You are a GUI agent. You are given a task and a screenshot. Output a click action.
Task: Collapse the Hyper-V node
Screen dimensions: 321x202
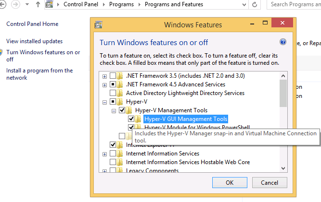pyautogui.click(x=104, y=102)
